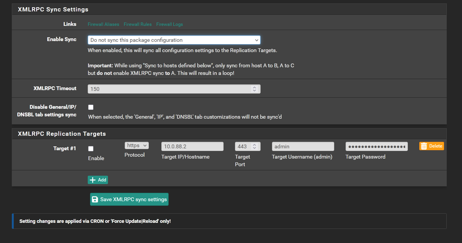Check the Target #1 Enable checkbox

click(x=91, y=149)
